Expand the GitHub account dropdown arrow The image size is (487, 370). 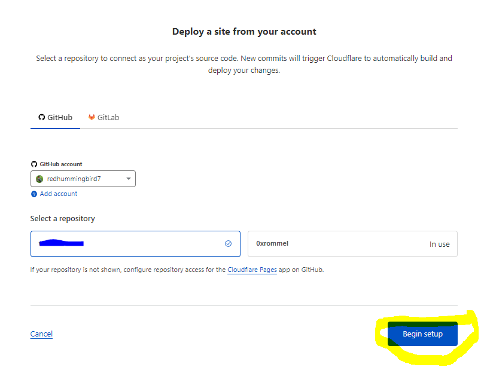(128, 179)
